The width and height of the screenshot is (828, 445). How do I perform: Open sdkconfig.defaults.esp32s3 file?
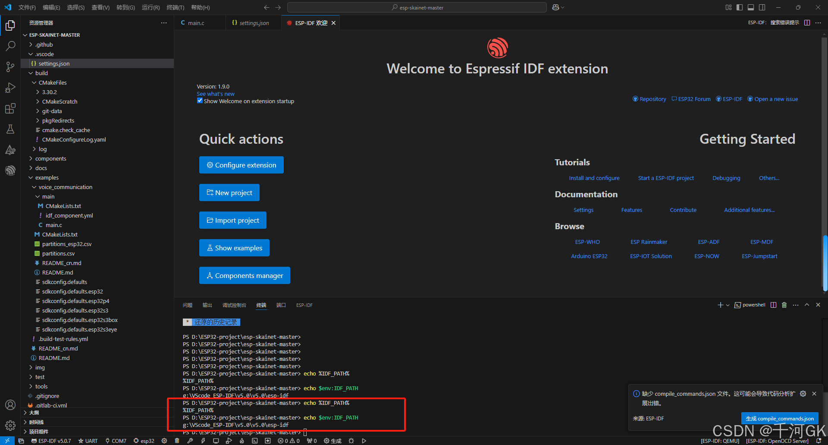pyautogui.click(x=97, y=310)
